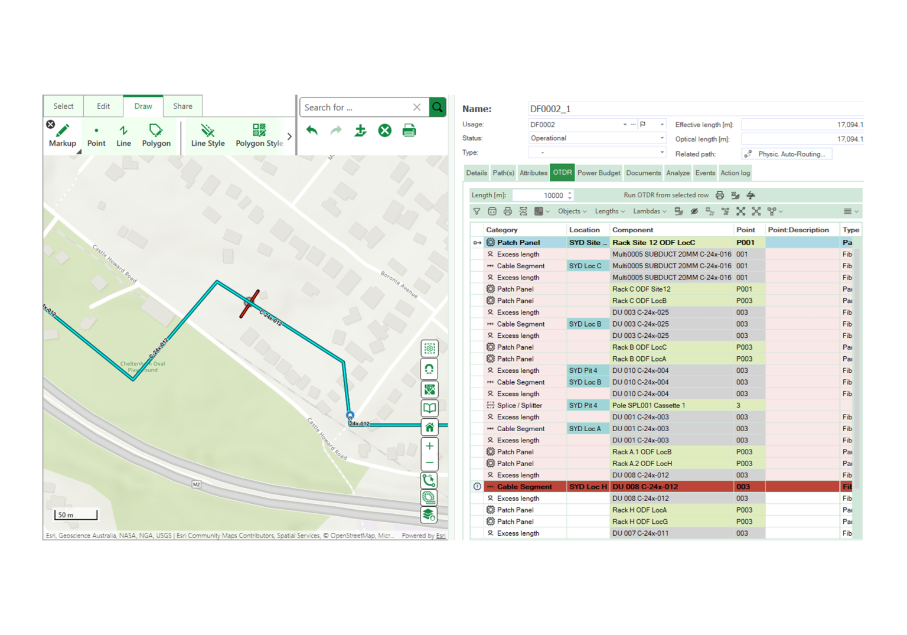Click the flag dropdown next to Usage

pos(662,125)
